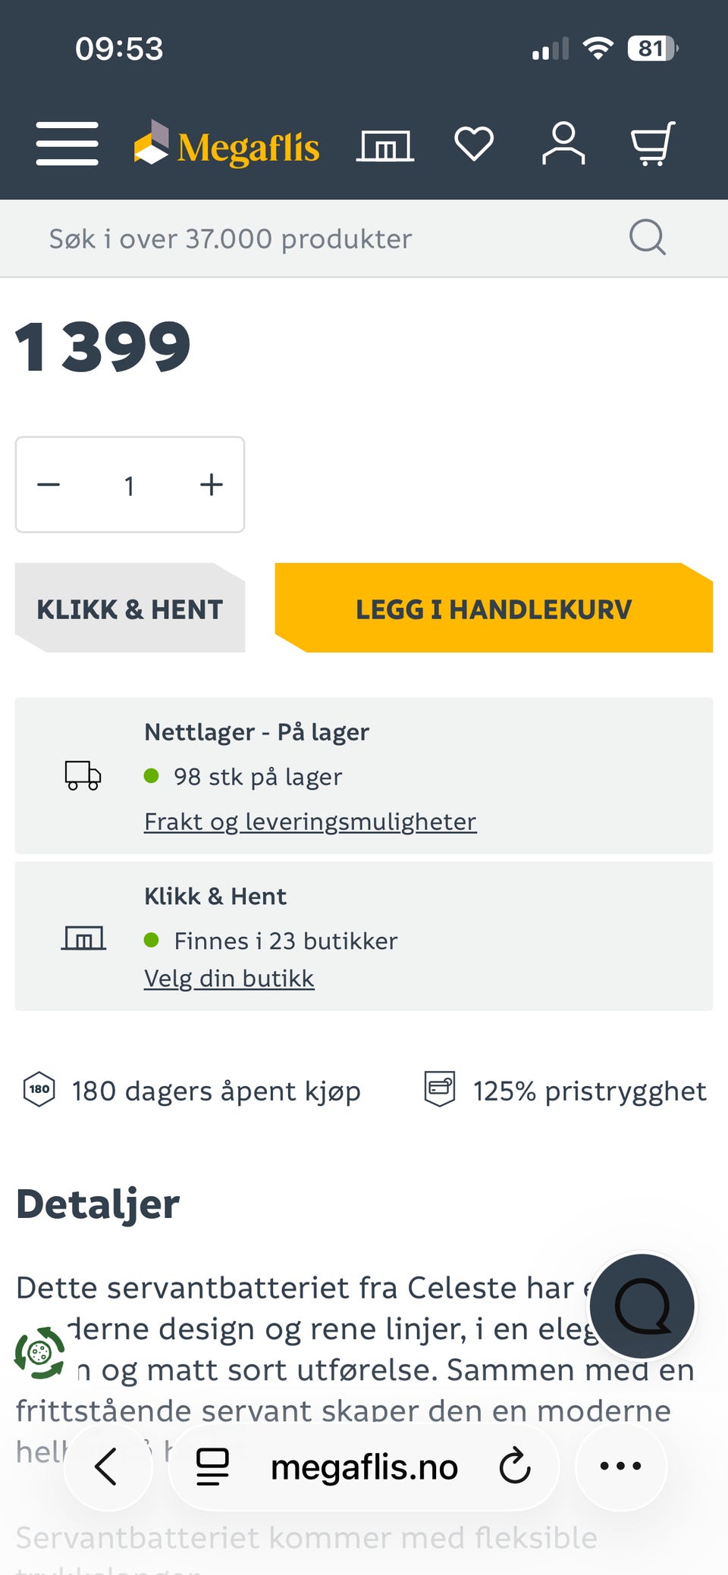Image resolution: width=728 pixels, height=1575 pixels.
Task: Choose KLIKK & HENT option
Action: tap(130, 608)
